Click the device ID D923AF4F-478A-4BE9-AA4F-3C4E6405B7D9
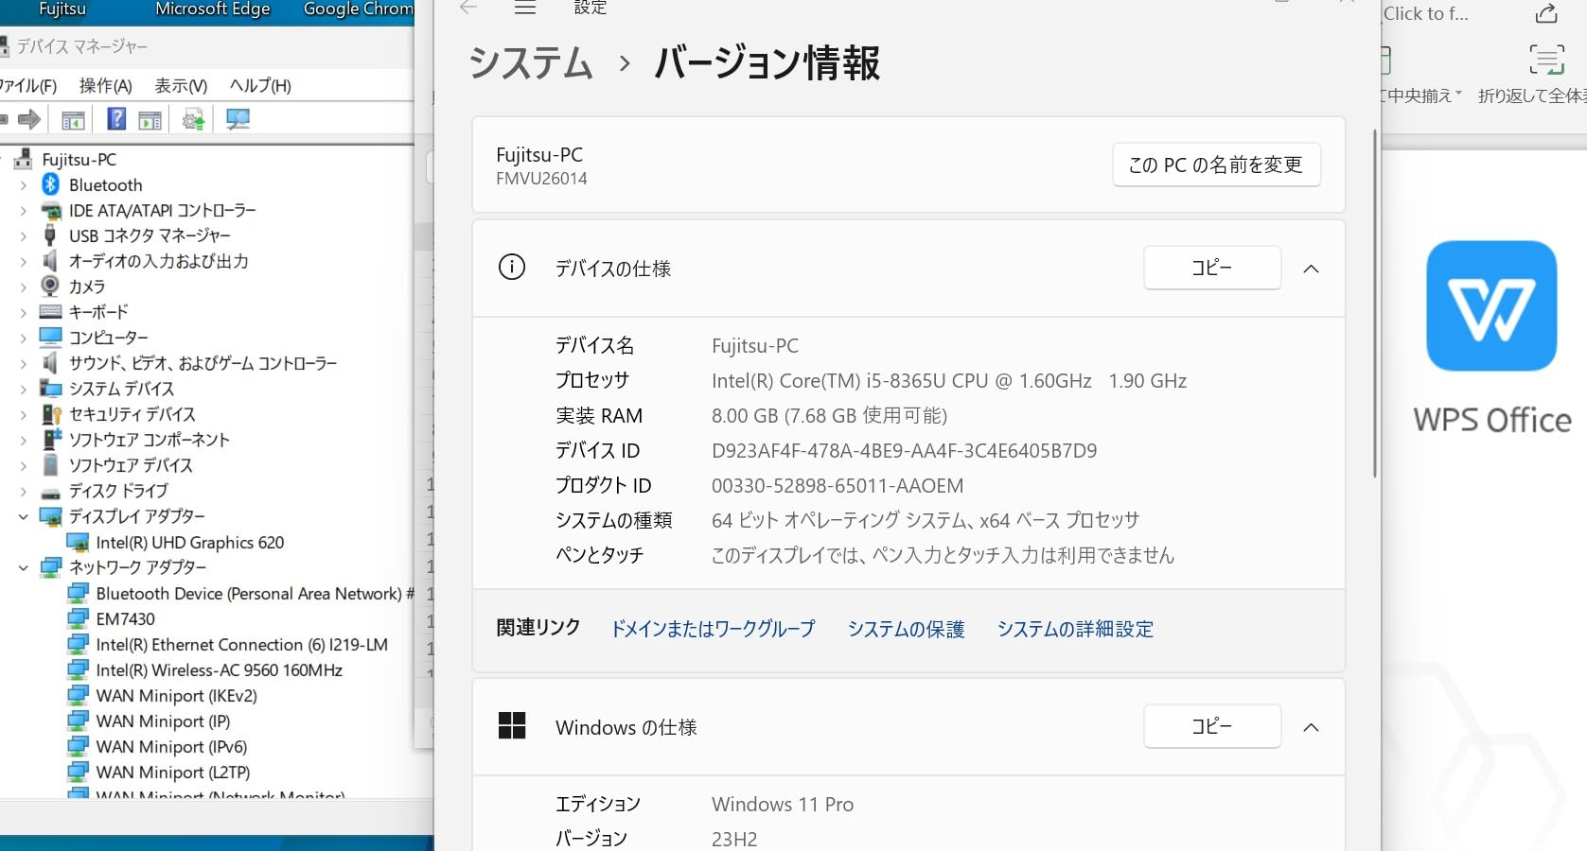1587x851 pixels. click(x=904, y=450)
